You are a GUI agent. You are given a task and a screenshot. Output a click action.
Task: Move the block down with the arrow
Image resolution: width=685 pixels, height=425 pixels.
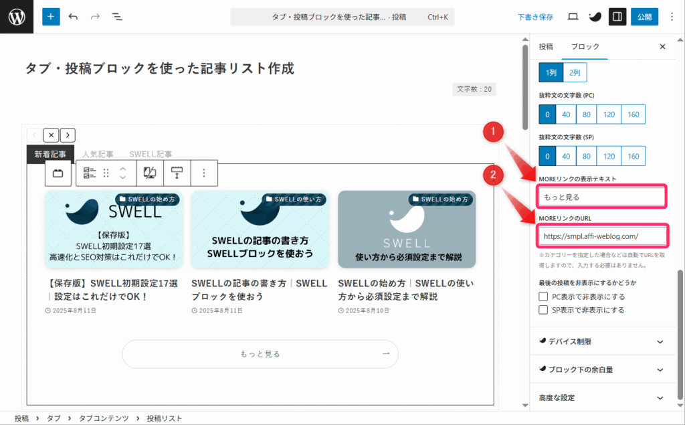(x=123, y=177)
